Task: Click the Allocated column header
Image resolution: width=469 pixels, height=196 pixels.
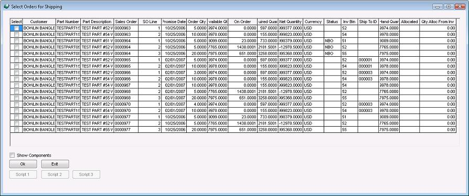Action: click(x=410, y=22)
